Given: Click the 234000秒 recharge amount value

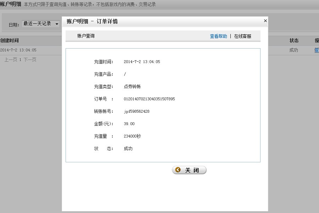Looking at the screenshot, I should pos(132,136).
